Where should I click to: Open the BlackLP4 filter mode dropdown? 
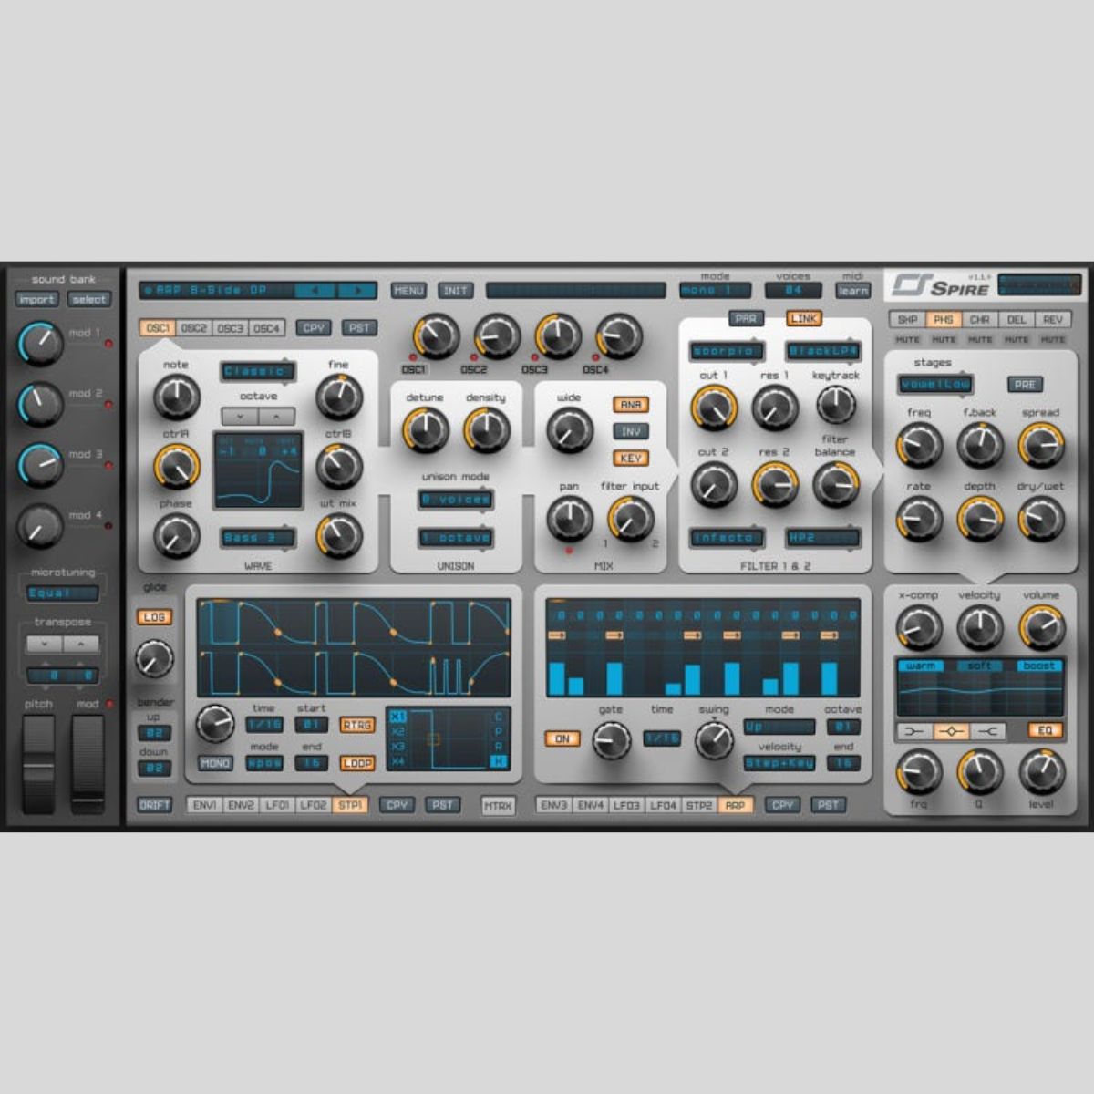click(823, 351)
